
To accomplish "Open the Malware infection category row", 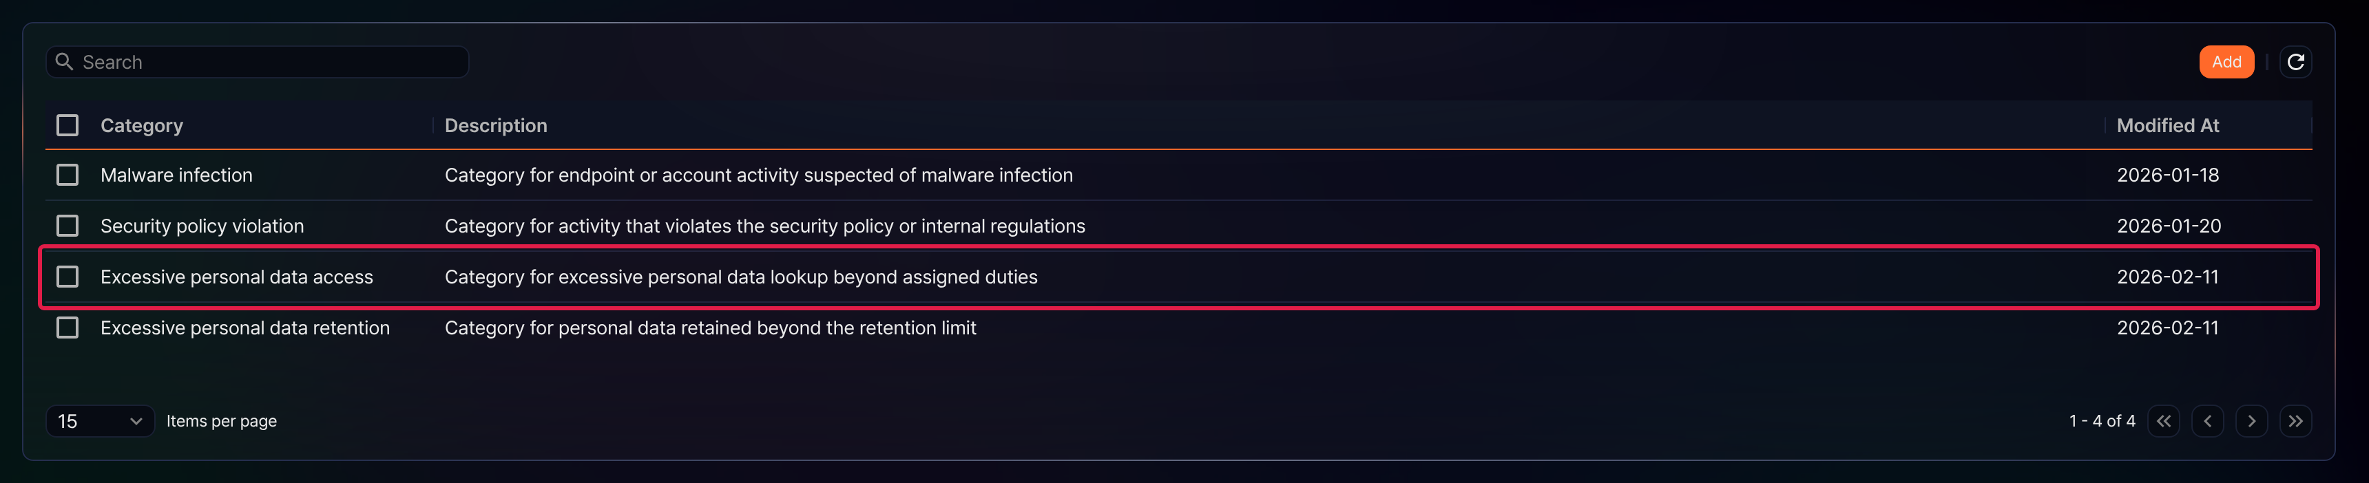I will click(x=1178, y=175).
